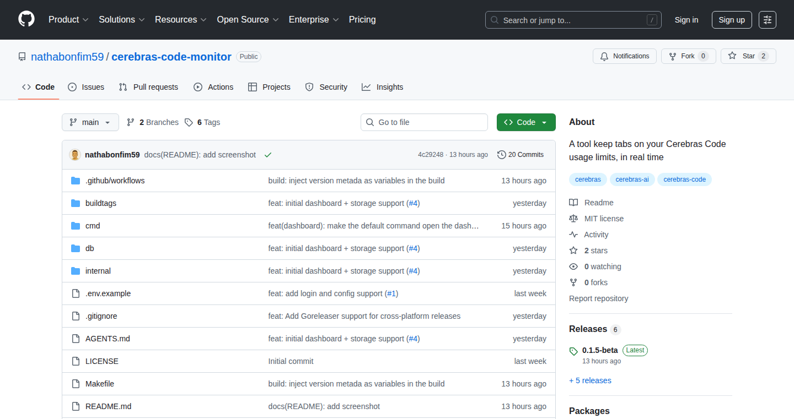
Task: Open the command palette icon in header
Action: (x=767, y=20)
